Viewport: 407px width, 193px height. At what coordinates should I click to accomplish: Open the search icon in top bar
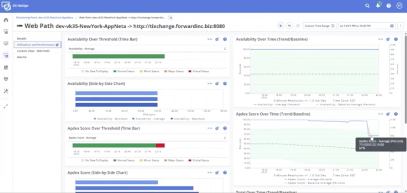pyautogui.click(x=367, y=6)
